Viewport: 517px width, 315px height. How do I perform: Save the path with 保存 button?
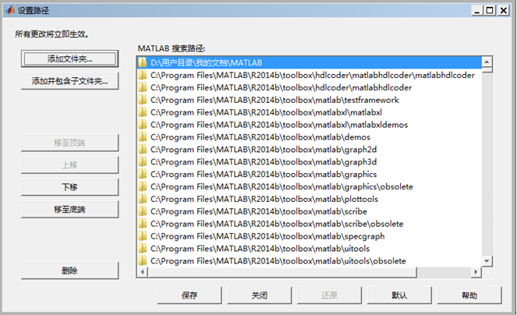189,296
